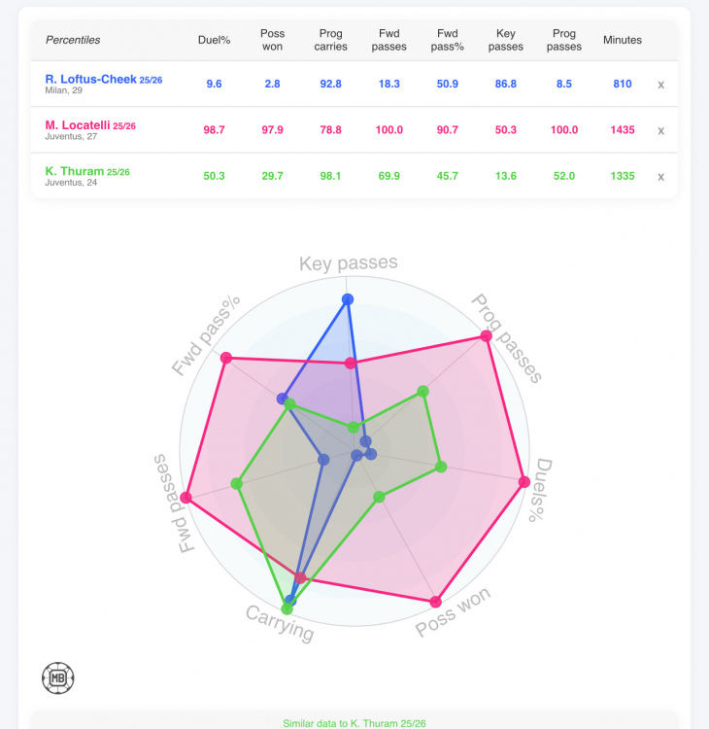Remove R. Loftus-Cheek row with x

click(661, 85)
